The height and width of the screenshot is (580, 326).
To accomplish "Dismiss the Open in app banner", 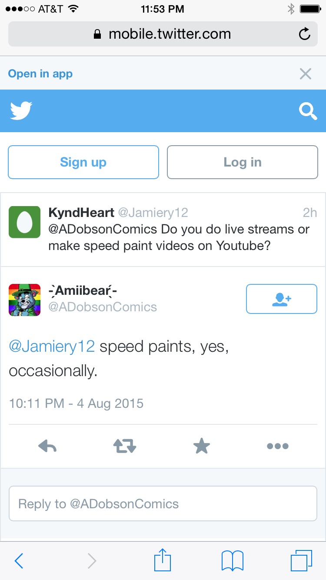I will (306, 74).
